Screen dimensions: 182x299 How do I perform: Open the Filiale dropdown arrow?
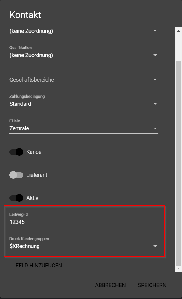155,128
